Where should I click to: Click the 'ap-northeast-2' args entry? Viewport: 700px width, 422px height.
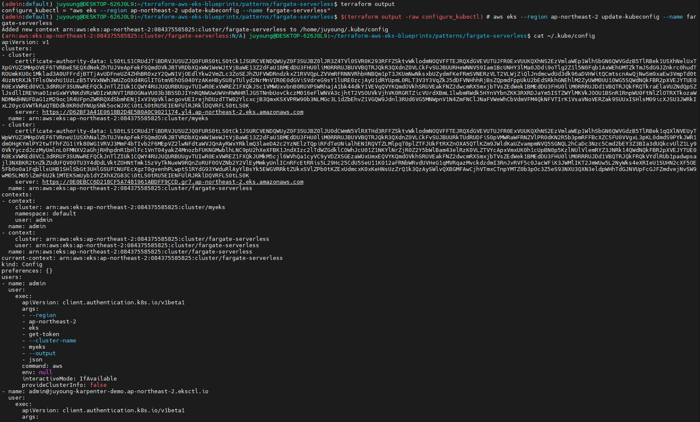[x=53, y=322]
